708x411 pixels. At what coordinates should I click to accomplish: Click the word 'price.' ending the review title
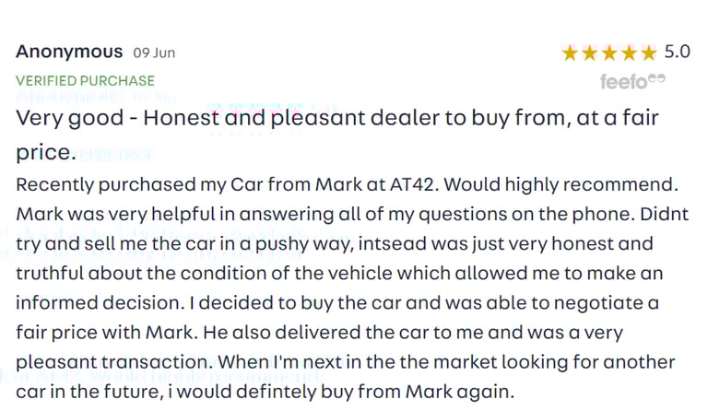tap(46, 152)
